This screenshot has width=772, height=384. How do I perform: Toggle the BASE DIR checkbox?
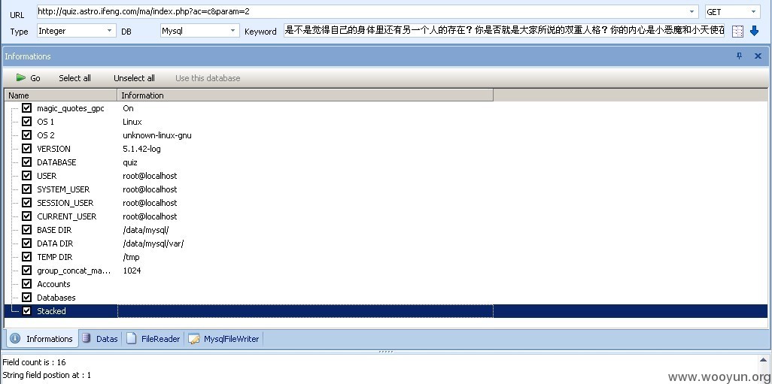(26, 229)
